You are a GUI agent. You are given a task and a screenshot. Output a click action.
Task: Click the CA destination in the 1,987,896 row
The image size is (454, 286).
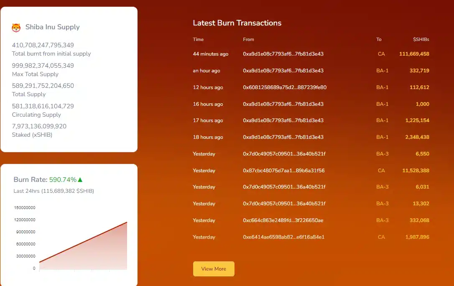coord(381,237)
